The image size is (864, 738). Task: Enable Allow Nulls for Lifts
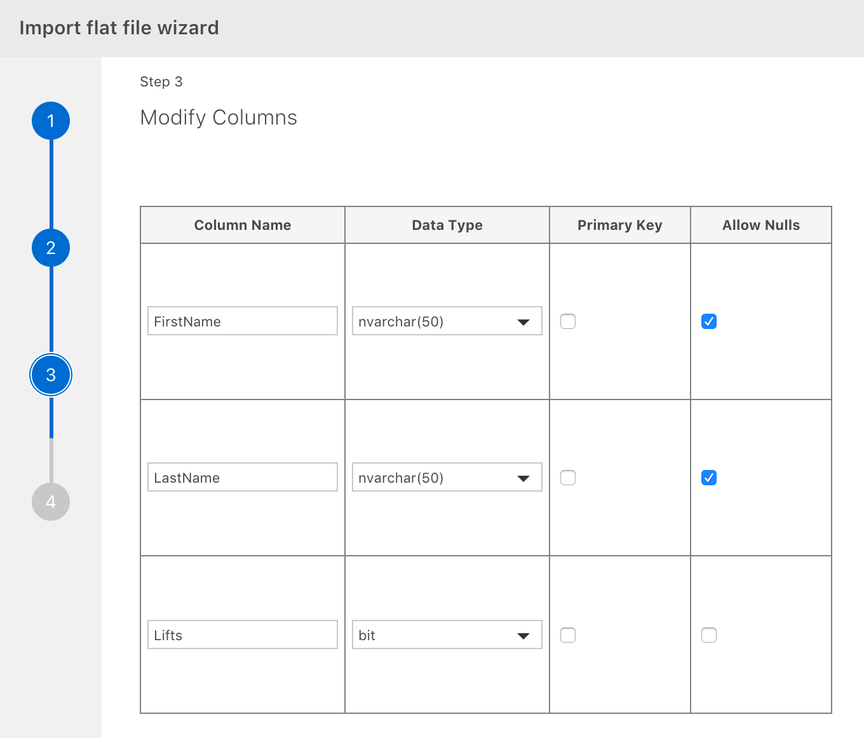point(709,634)
